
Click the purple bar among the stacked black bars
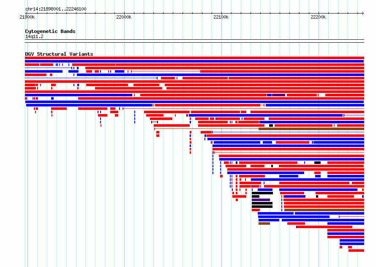[x=261, y=199]
